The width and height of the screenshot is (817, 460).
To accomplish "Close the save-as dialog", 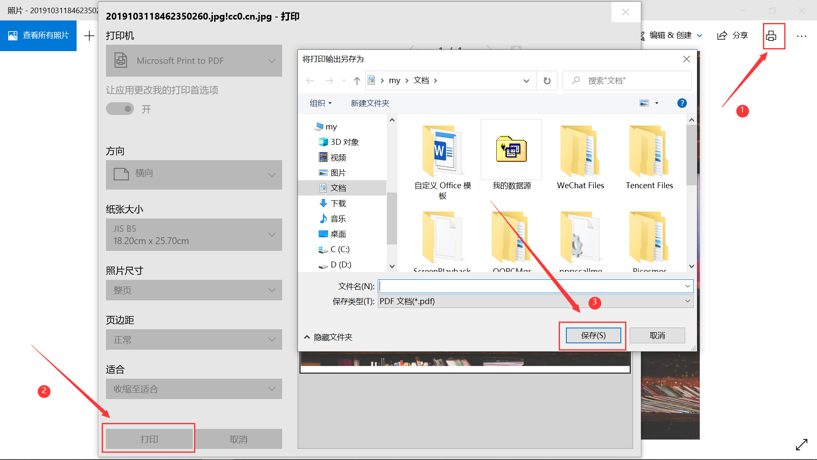I will coord(686,59).
